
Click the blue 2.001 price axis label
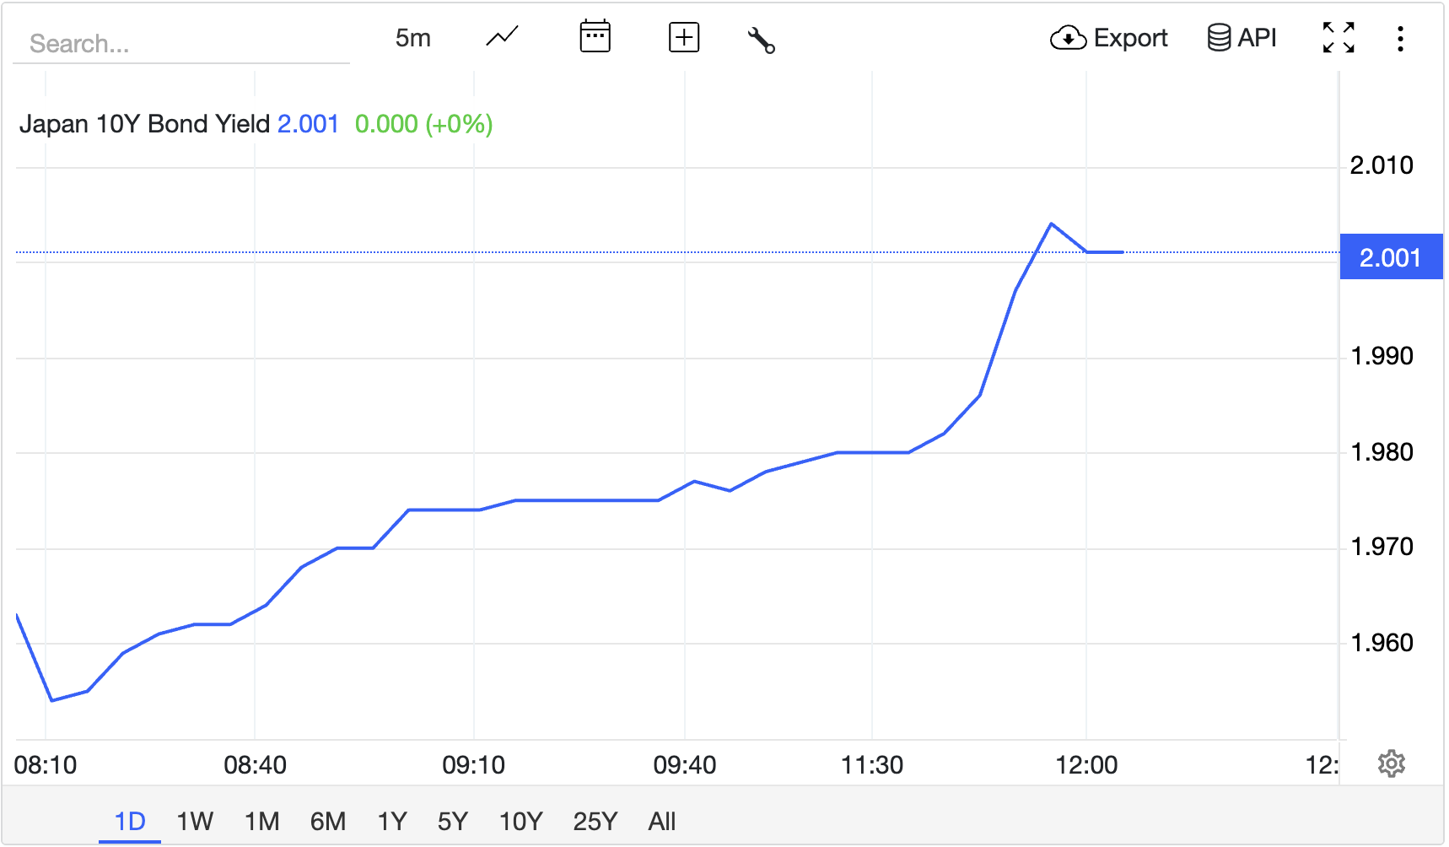click(1391, 257)
